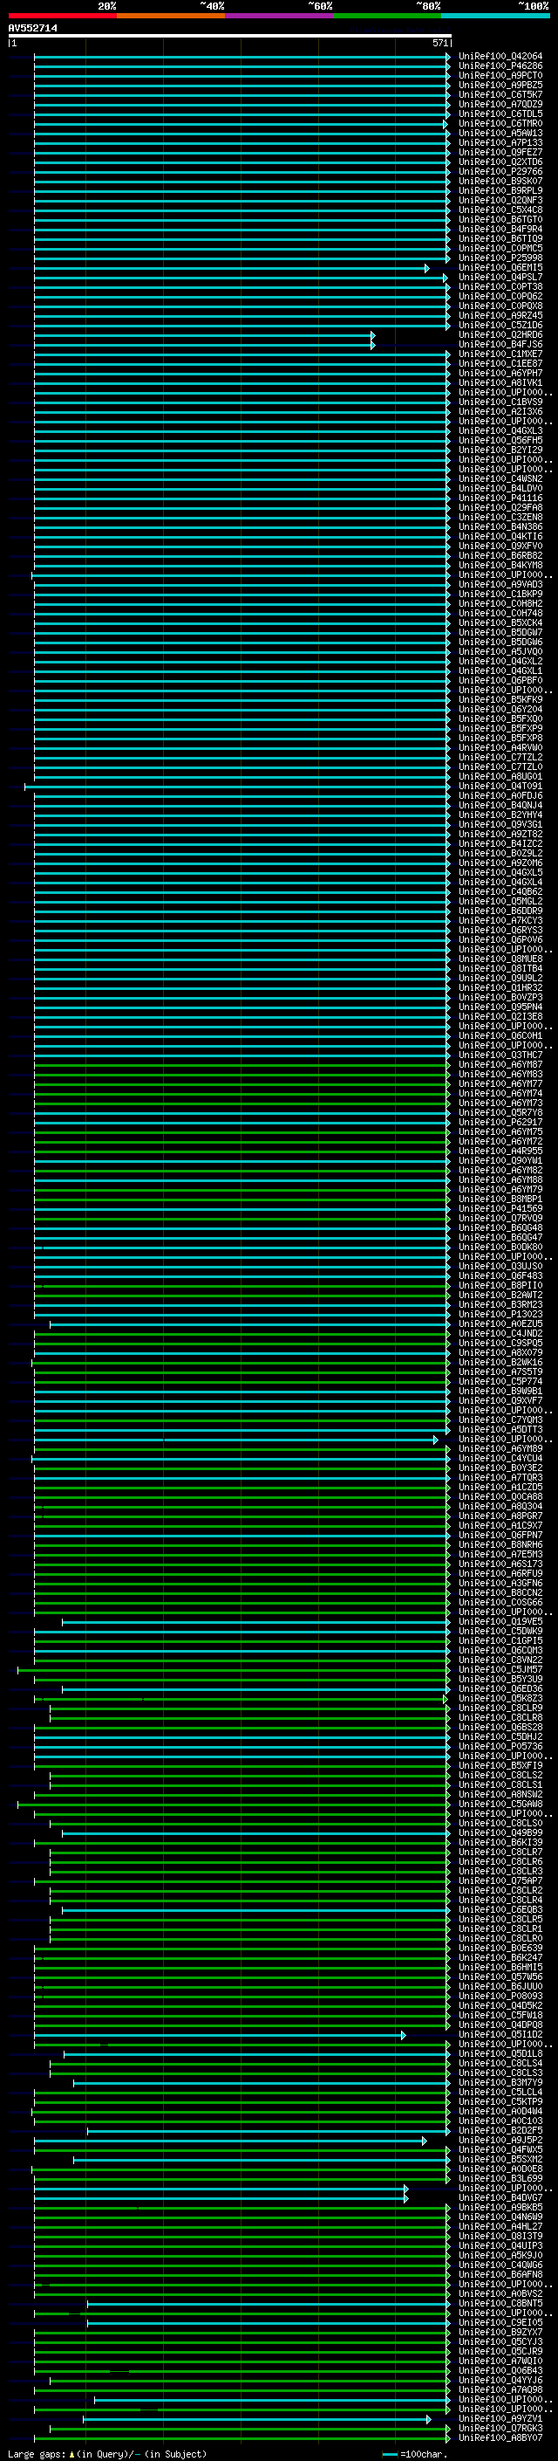This screenshot has width=558, height=2461.
Task: Select hit UniRef100_A8X079
Action: tap(500, 1353)
